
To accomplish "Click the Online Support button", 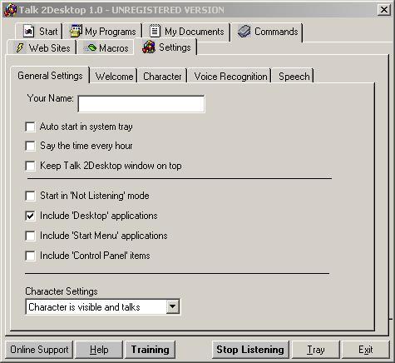I will tap(39, 350).
